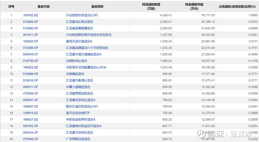Screen dimensions: 259x142
Task: Open fund code link 001511.OF
Action: [30, 35]
